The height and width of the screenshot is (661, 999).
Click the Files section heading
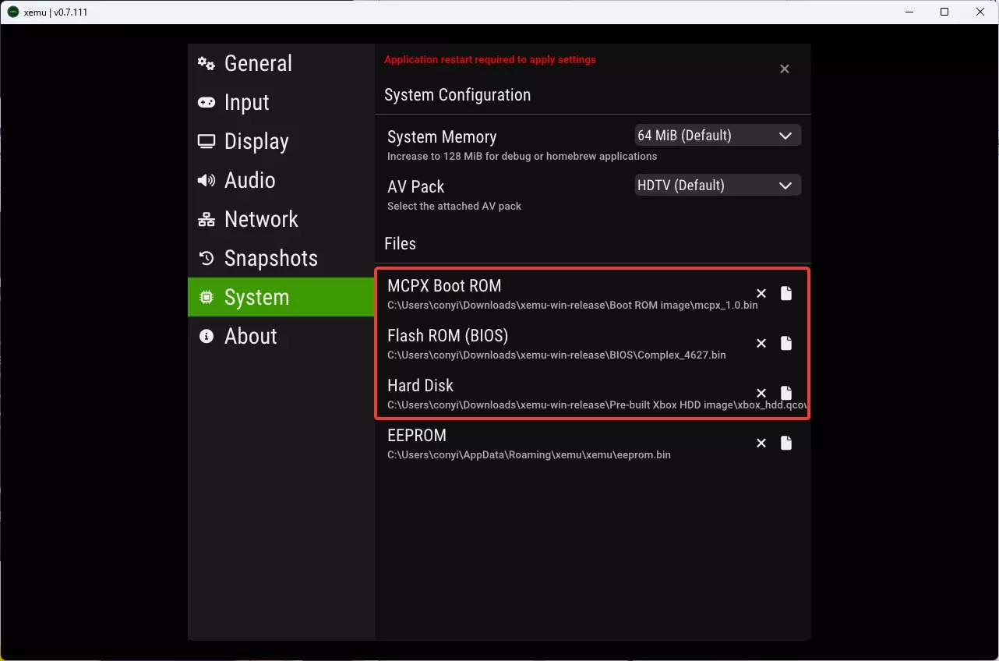(x=400, y=244)
